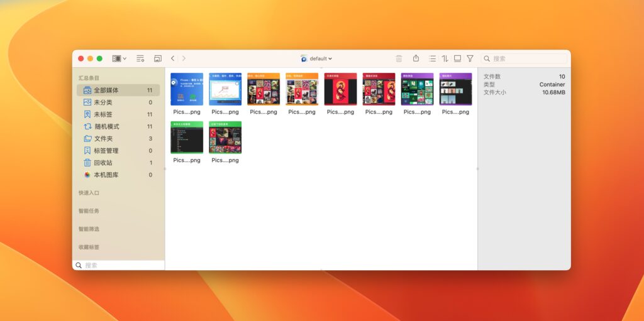Image resolution: width=644 pixels, height=321 pixels.
Task: Click the magnifier icon in sidebar search
Action: coord(79,266)
